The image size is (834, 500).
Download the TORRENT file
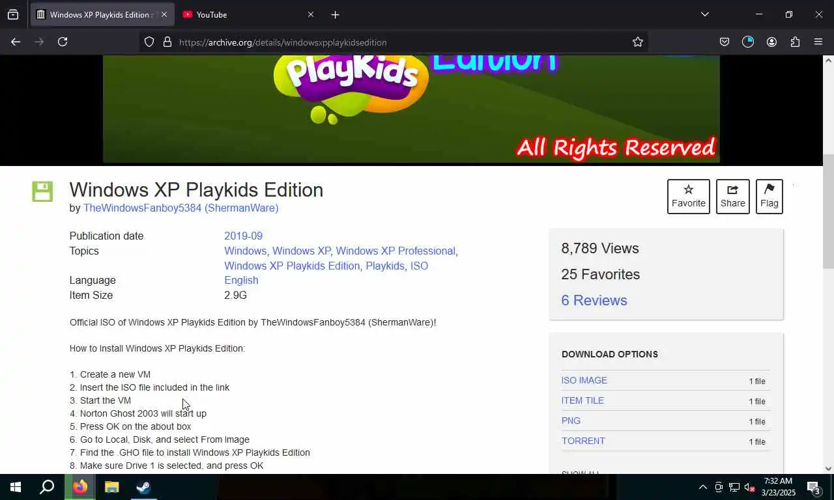[x=583, y=441]
